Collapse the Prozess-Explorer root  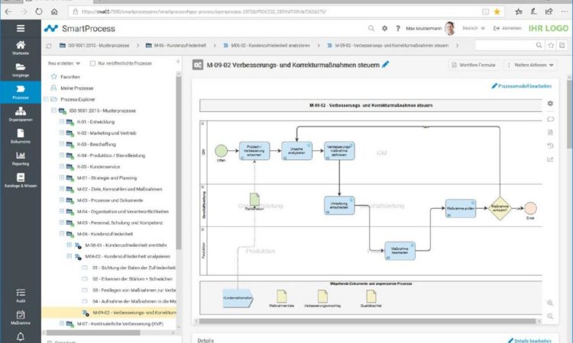pos(46,99)
